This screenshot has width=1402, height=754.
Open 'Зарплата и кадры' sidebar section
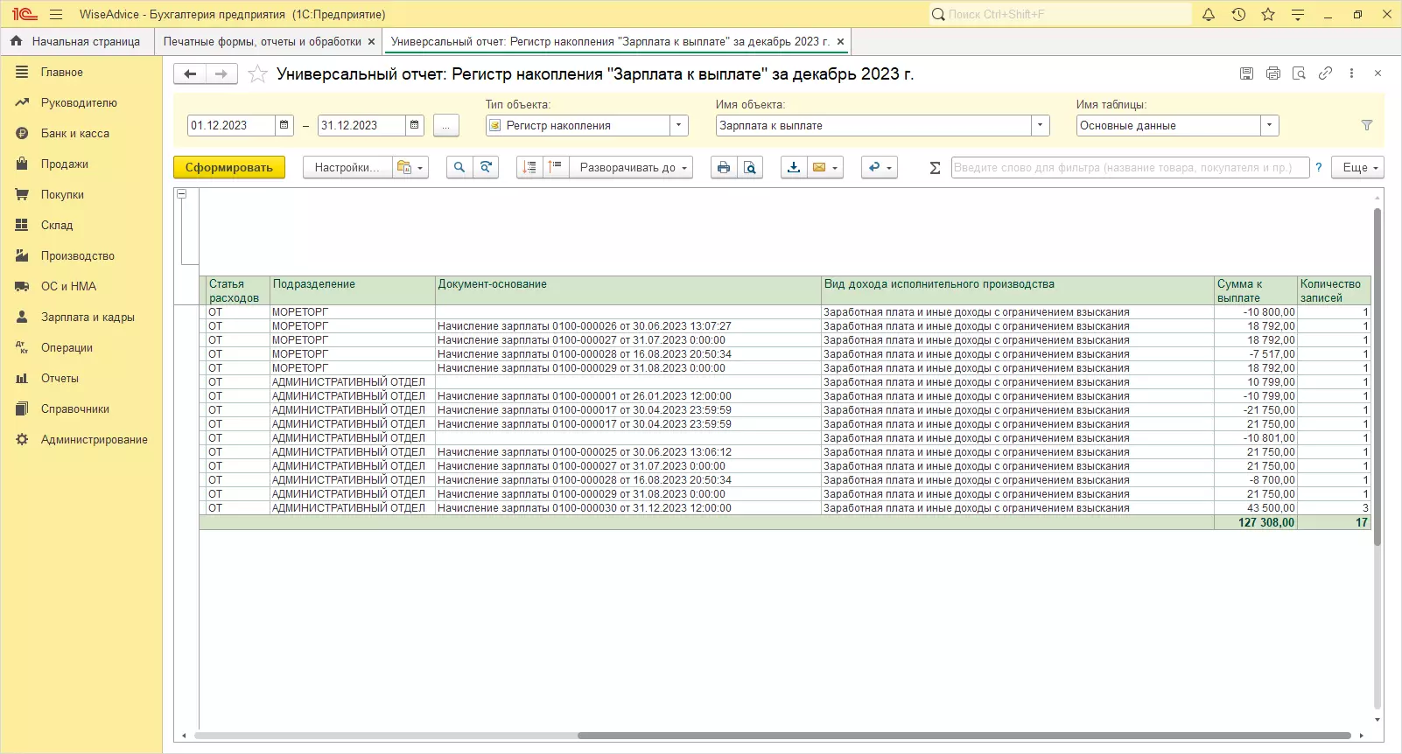tap(88, 317)
